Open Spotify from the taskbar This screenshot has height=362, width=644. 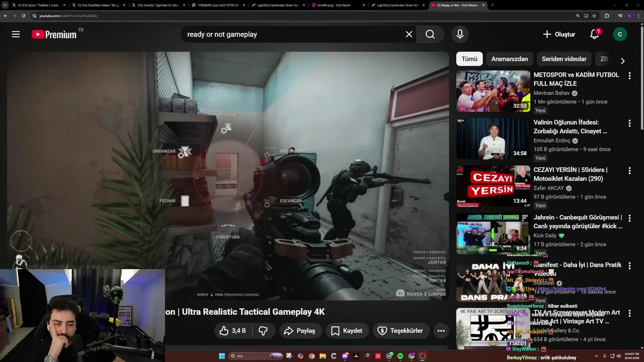pos(400,356)
